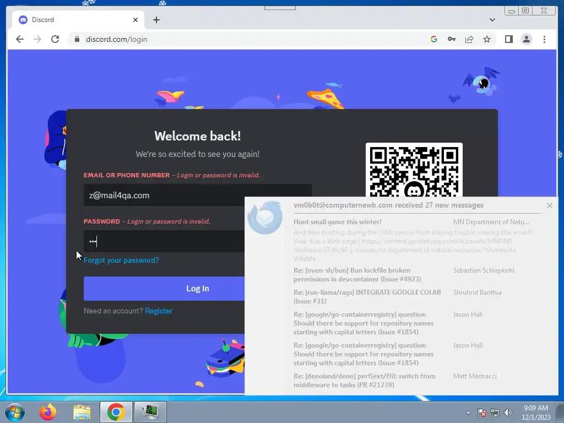
Task: Open a new tab with plus button
Action: point(156,20)
